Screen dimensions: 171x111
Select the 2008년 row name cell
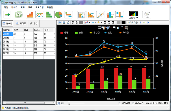point(8,34)
